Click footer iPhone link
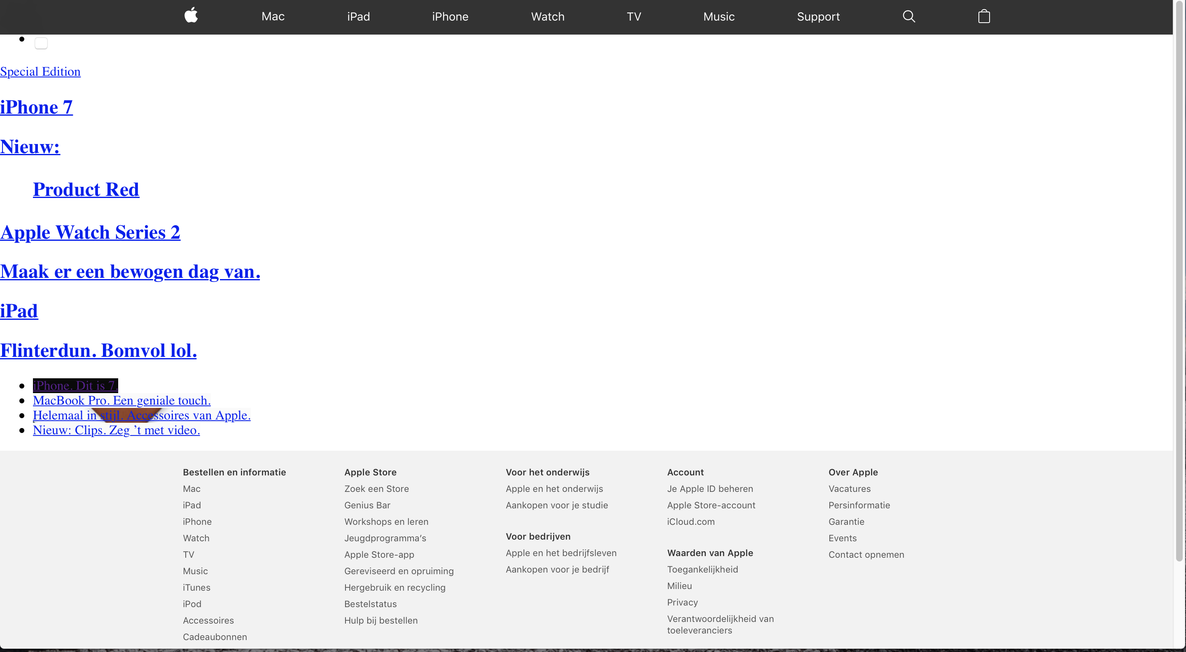1186x652 pixels. [197, 522]
